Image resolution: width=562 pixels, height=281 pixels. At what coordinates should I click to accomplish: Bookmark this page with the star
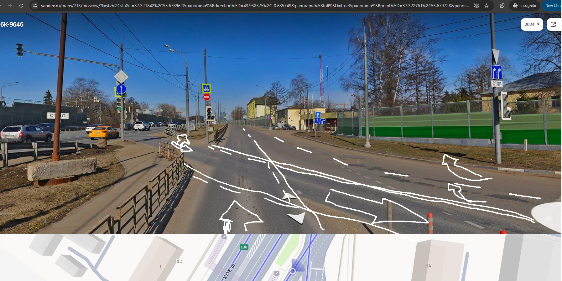pyautogui.click(x=487, y=6)
